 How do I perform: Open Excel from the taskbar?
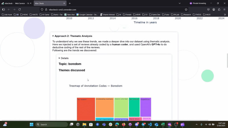(x=163, y=125)
